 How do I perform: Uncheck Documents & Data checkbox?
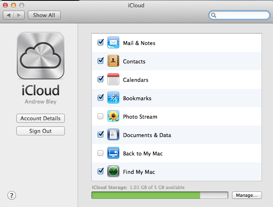point(100,134)
